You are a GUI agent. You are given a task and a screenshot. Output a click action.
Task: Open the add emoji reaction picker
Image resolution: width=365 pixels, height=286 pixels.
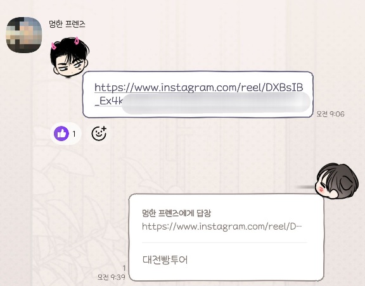(99, 134)
